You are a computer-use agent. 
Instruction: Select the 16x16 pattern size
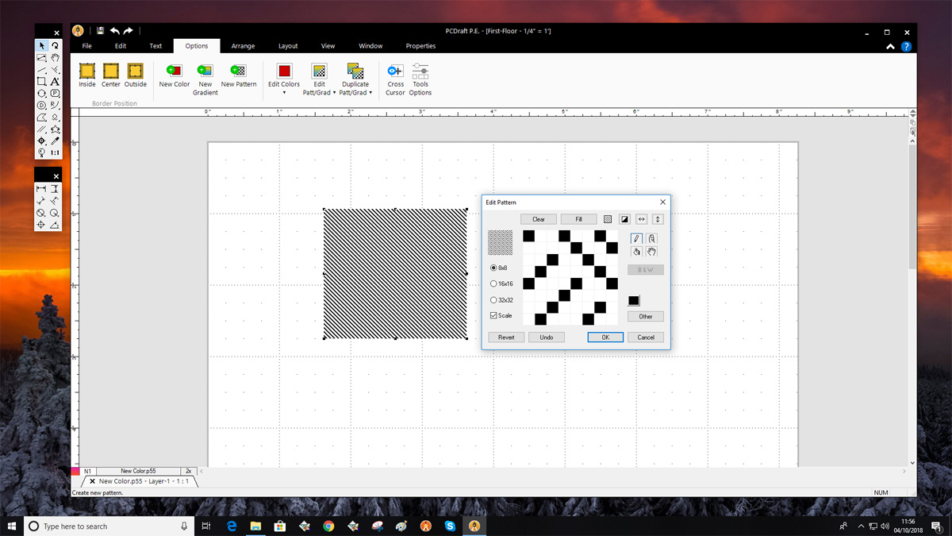(x=494, y=283)
